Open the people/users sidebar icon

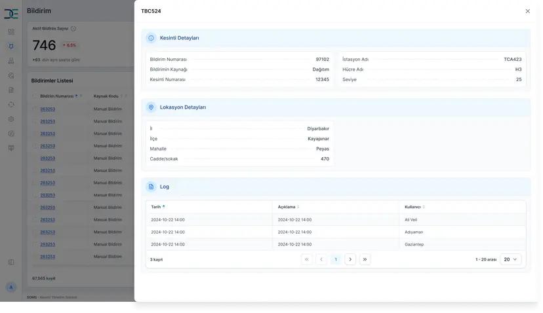click(x=11, y=61)
